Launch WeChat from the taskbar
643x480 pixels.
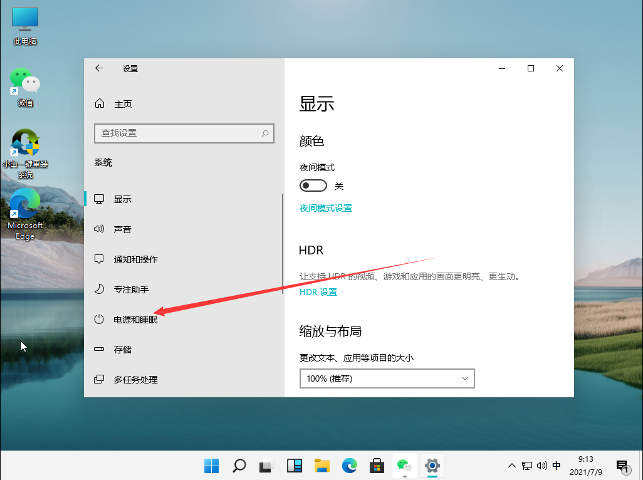(404, 466)
